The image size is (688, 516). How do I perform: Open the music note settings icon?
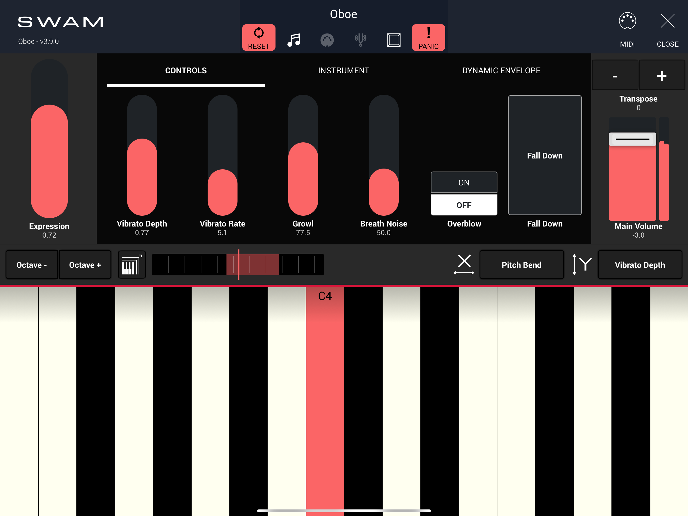pyautogui.click(x=294, y=40)
